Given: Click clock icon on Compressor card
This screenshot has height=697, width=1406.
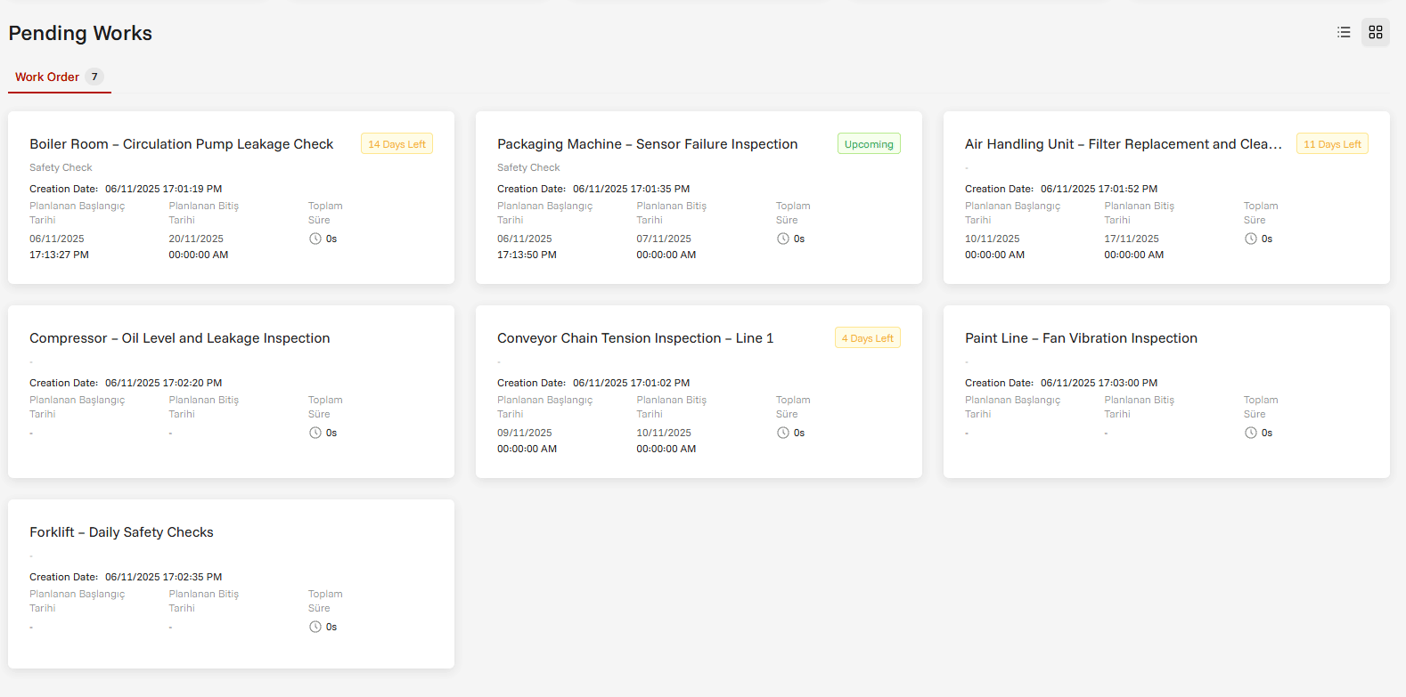Looking at the screenshot, I should click(315, 433).
